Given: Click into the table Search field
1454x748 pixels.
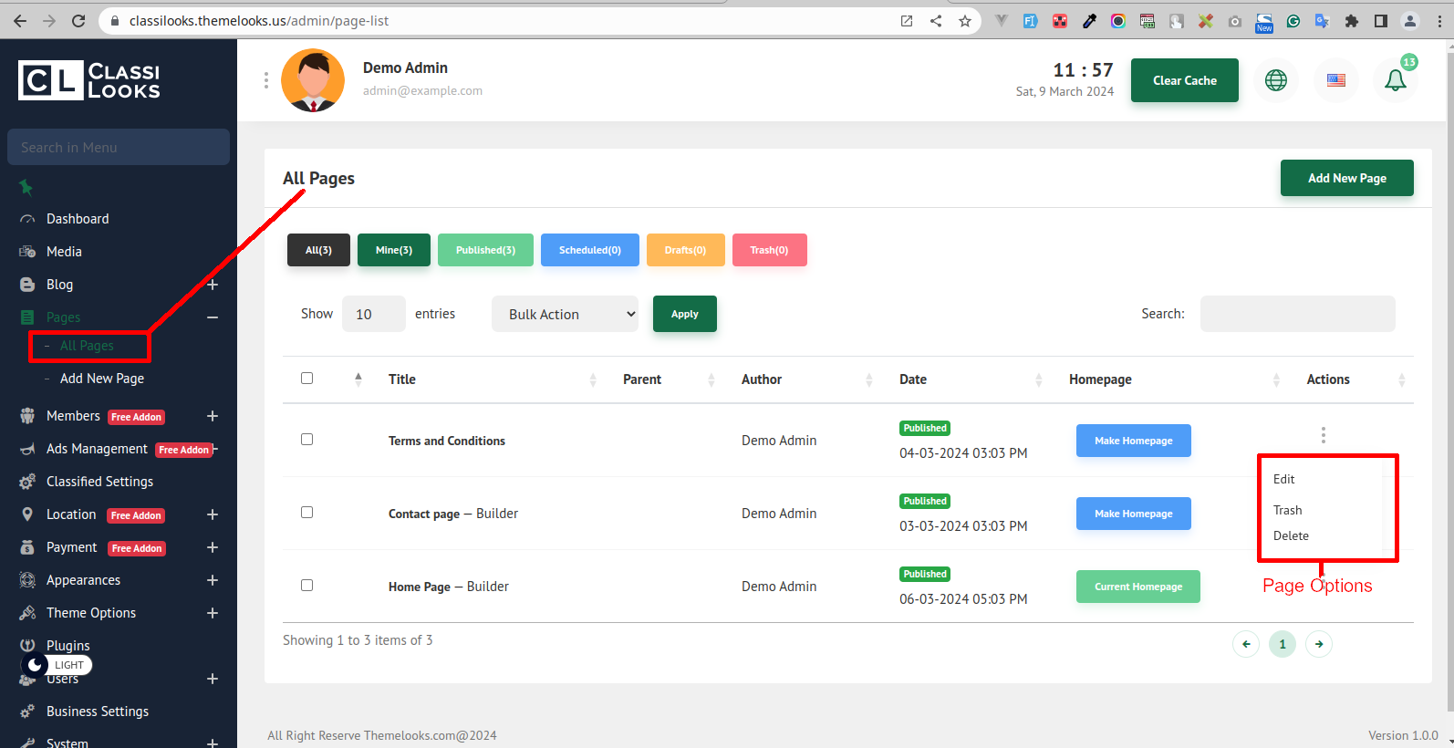Looking at the screenshot, I should (x=1297, y=314).
